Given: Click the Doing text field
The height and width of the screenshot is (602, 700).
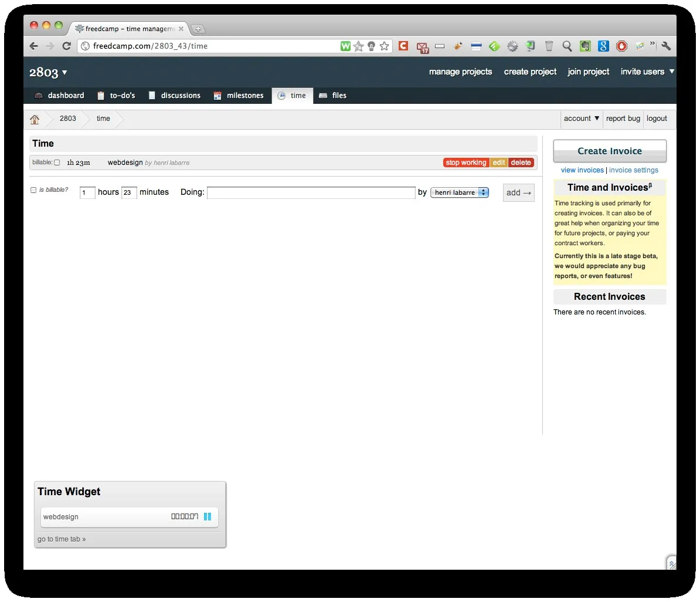Looking at the screenshot, I should point(311,192).
